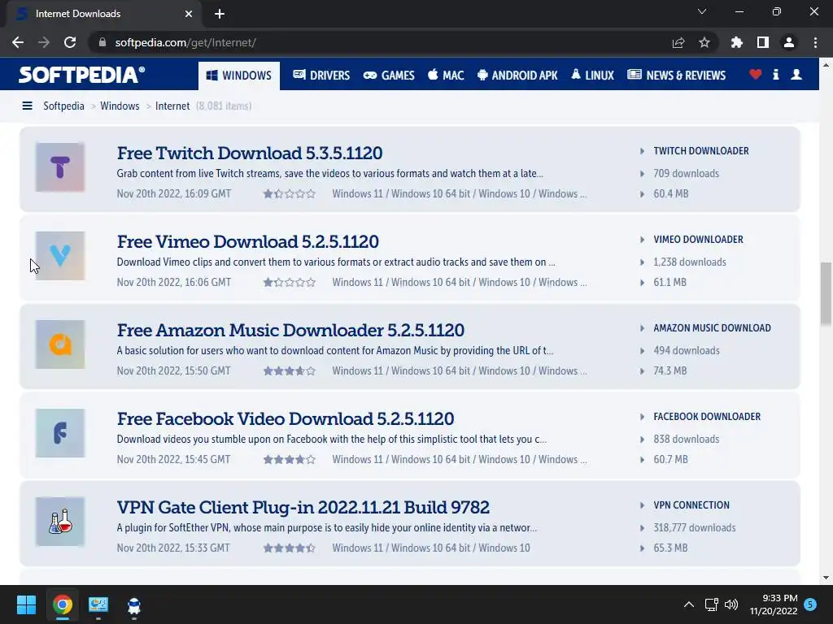Viewport: 833px width, 624px height.
Task: Open Free Amazon Music Downloader 5.2.5.1120 title
Action: (290, 331)
